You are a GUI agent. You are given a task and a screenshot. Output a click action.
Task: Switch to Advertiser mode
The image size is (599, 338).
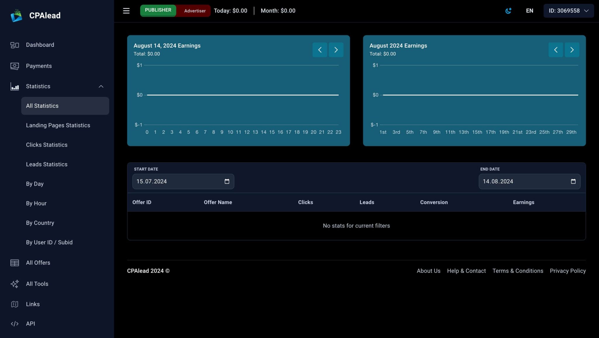195,11
